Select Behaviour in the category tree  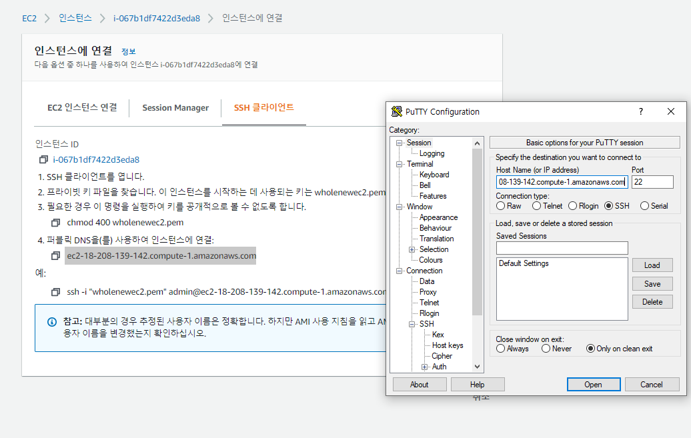pos(436,228)
